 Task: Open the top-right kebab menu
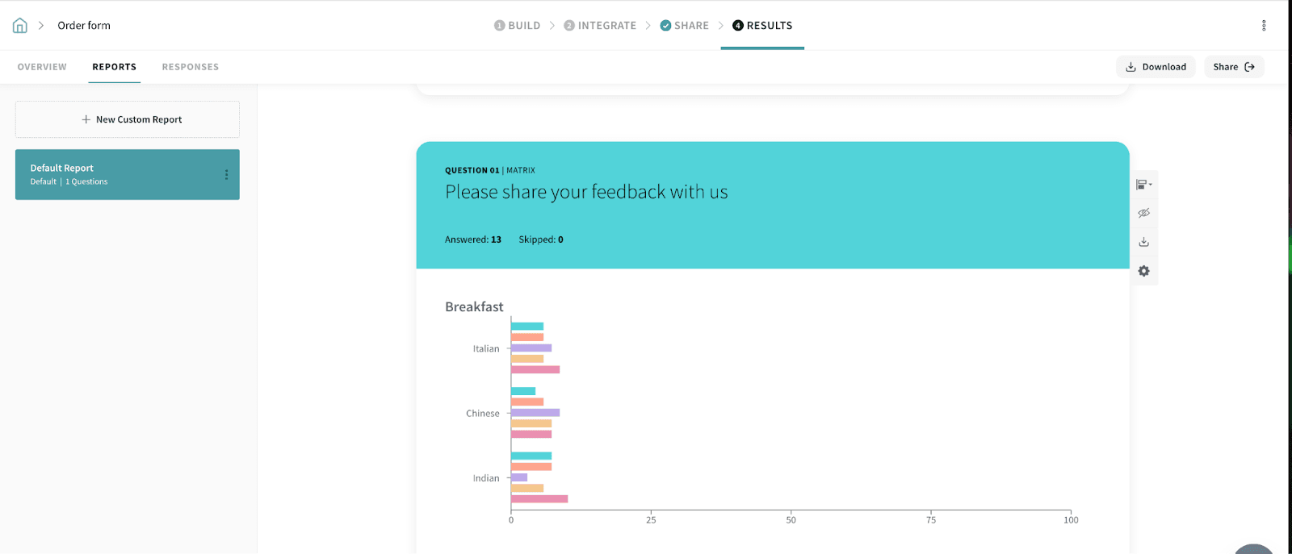1264,26
